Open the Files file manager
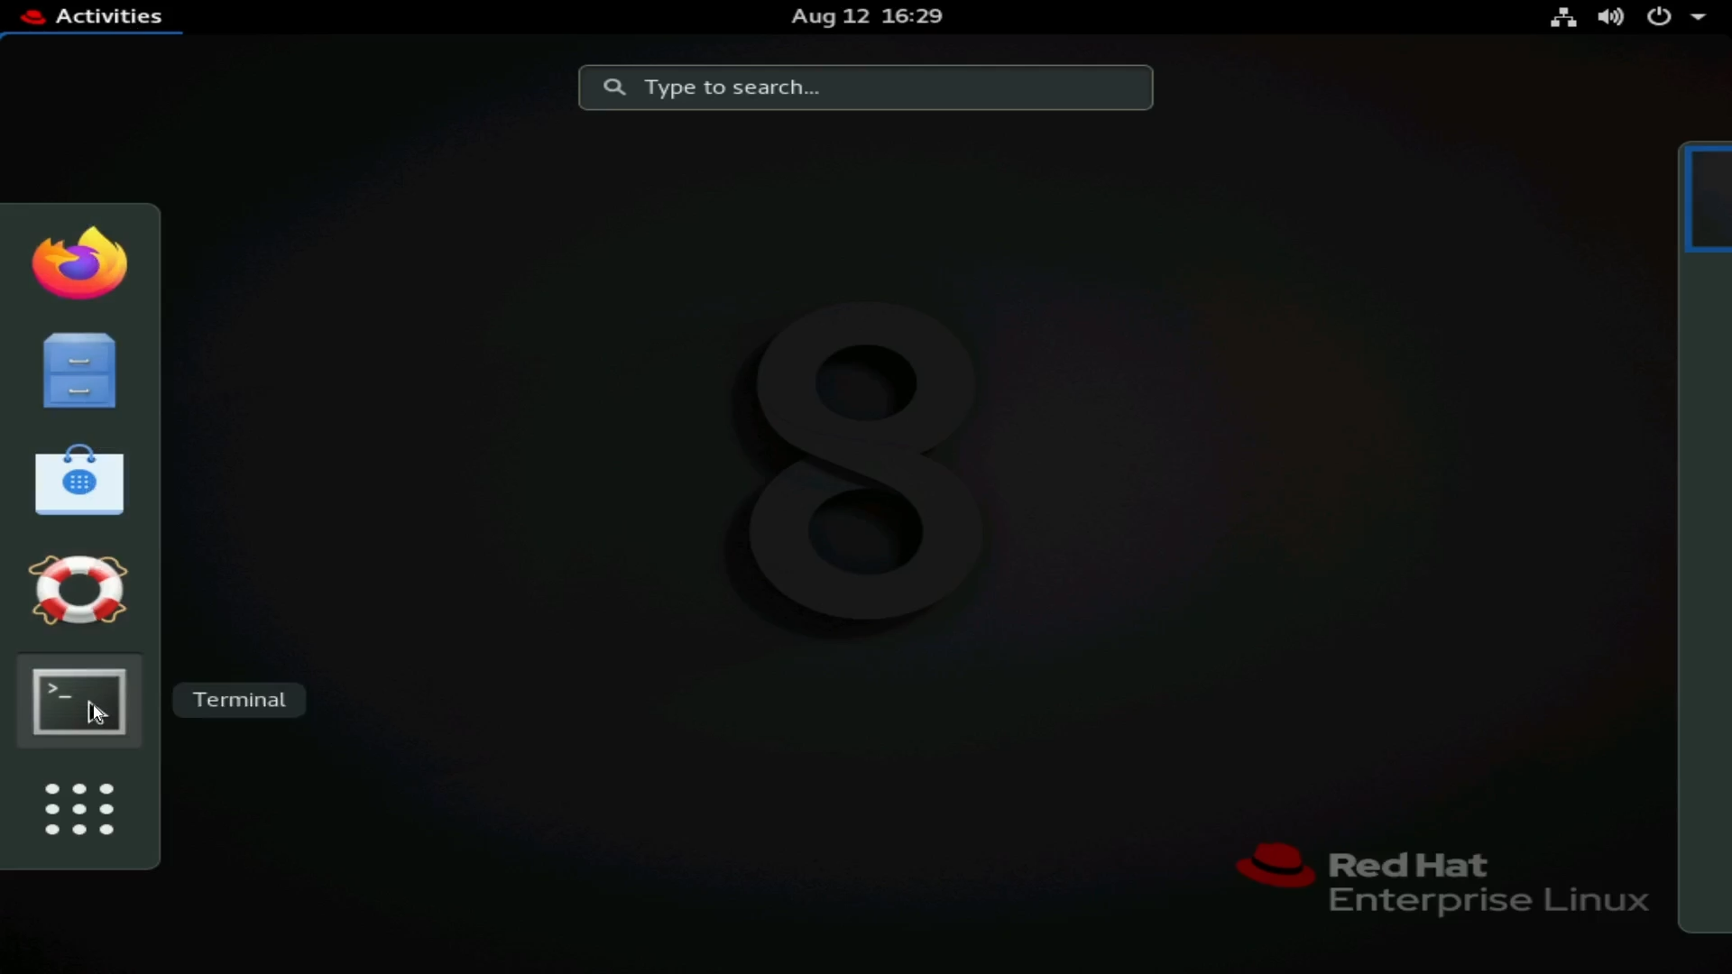This screenshot has width=1732, height=974. (78, 370)
